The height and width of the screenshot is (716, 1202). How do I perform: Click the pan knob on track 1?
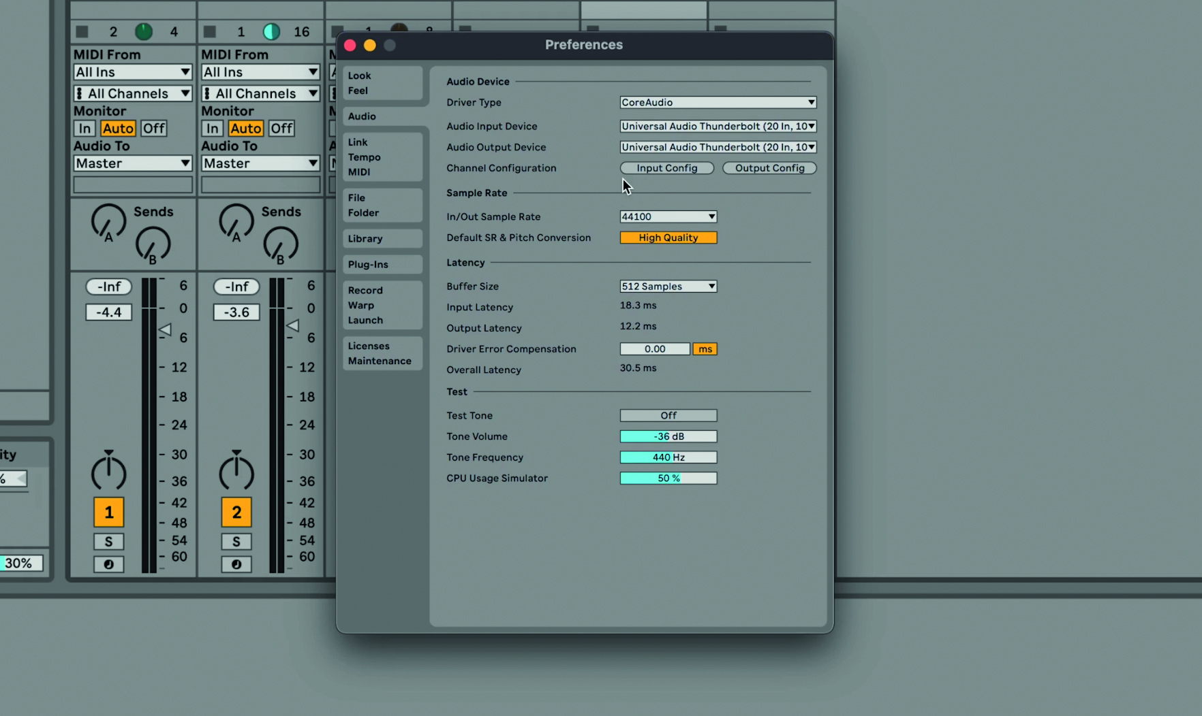[108, 470]
